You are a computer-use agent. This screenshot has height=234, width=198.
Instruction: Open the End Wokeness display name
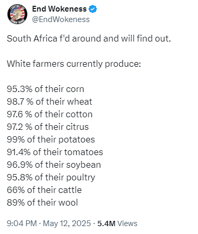(x=59, y=9)
